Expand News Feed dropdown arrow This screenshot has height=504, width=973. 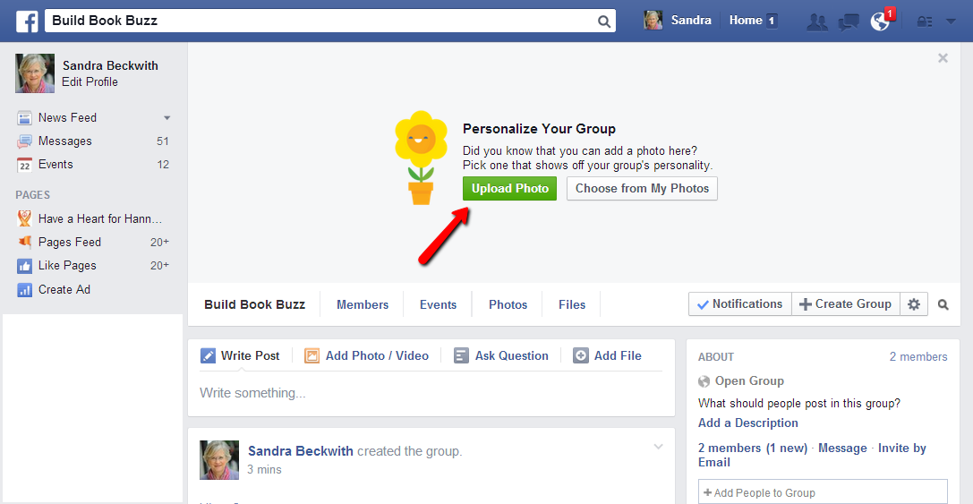[x=166, y=118]
